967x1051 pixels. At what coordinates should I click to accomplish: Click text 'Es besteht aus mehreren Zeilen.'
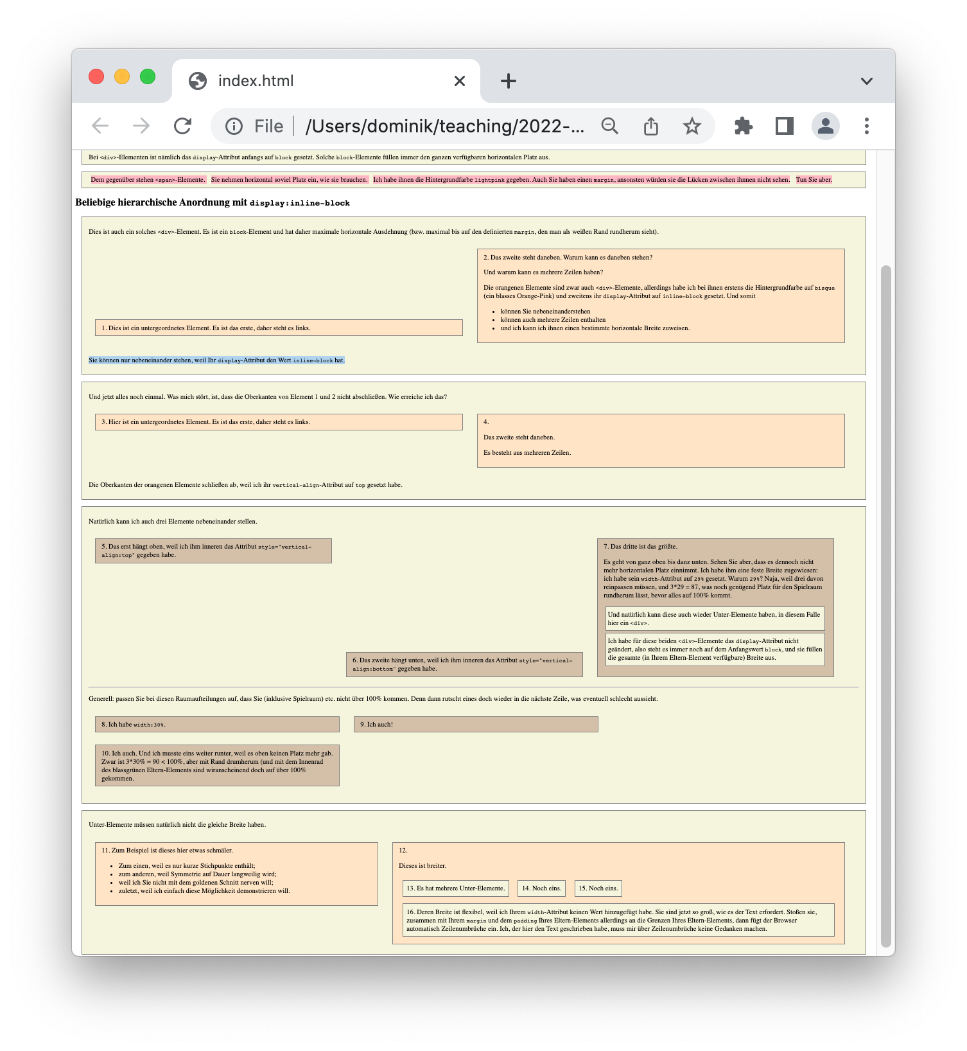point(527,452)
